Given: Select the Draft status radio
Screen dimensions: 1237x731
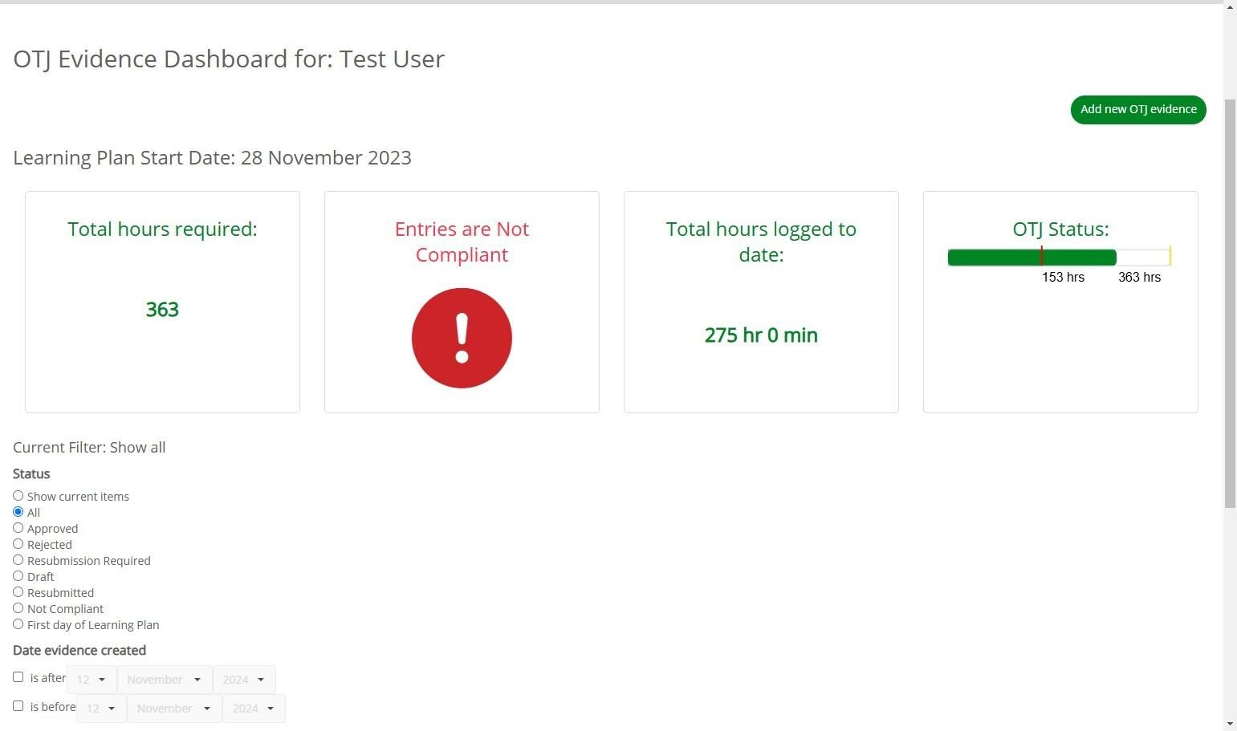Looking at the screenshot, I should click(x=18, y=576).
